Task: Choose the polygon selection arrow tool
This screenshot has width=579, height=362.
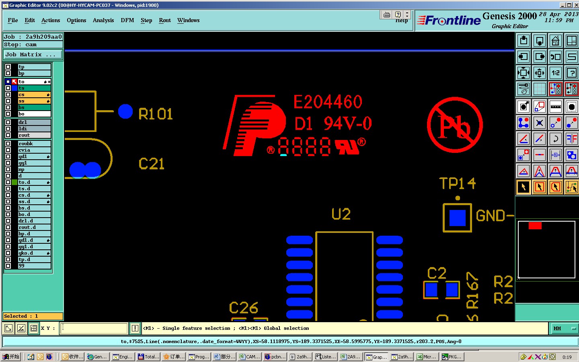Action: click(x=556, y=187)
